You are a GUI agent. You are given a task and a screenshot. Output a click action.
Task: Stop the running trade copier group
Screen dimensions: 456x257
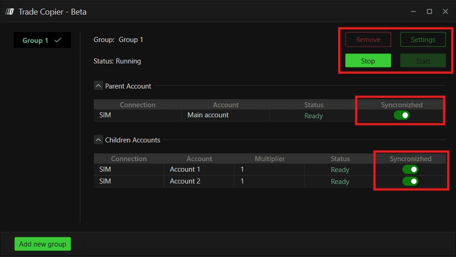[x=368, y=61]
